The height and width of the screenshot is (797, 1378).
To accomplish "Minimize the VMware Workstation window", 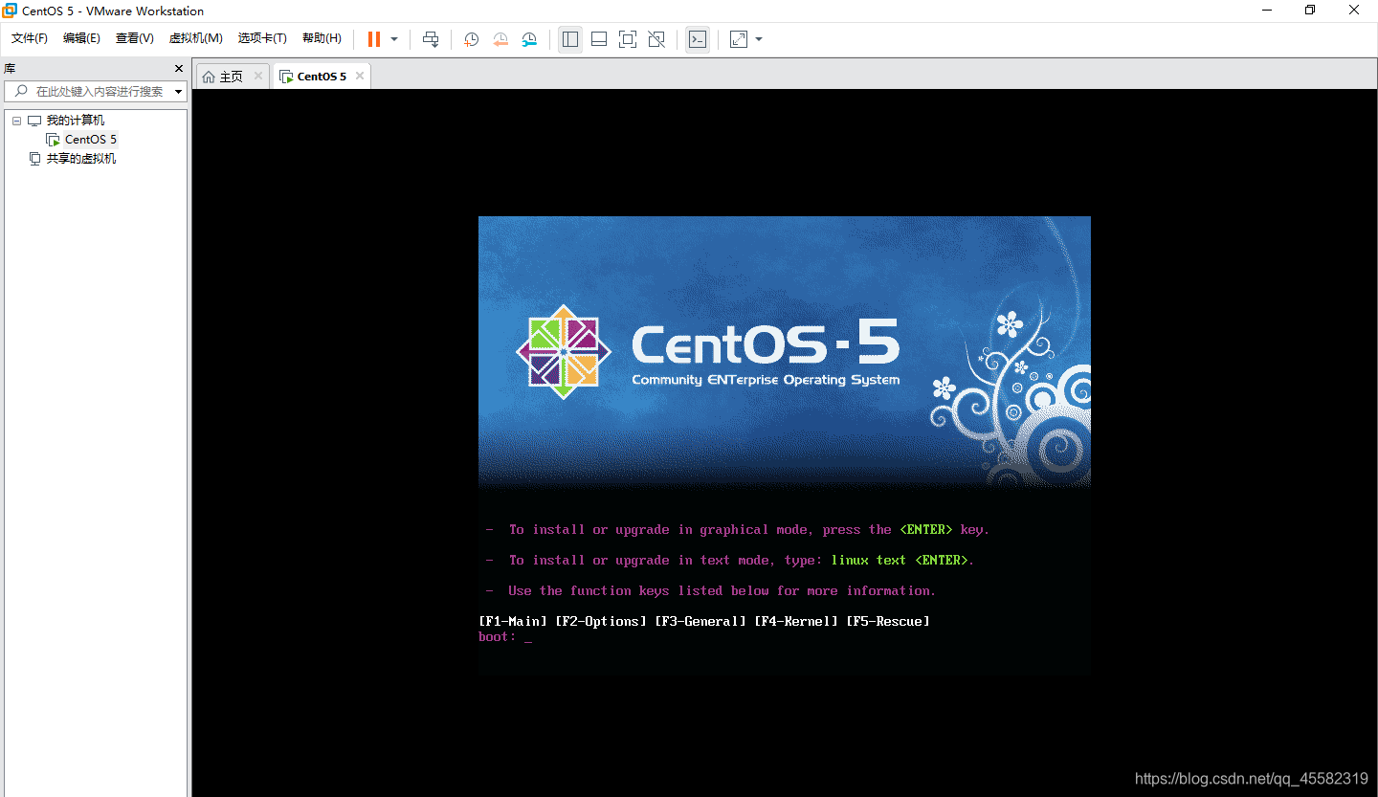I will [1266, 11].
